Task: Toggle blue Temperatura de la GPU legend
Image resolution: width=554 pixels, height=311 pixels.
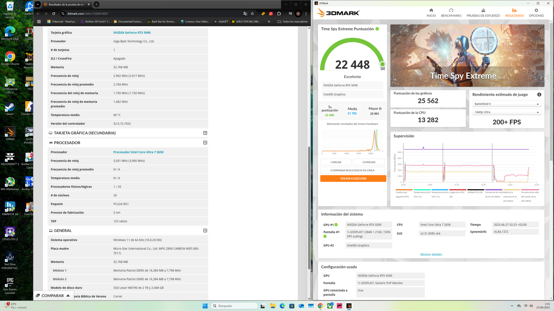Action: click(x=440, y=194)
